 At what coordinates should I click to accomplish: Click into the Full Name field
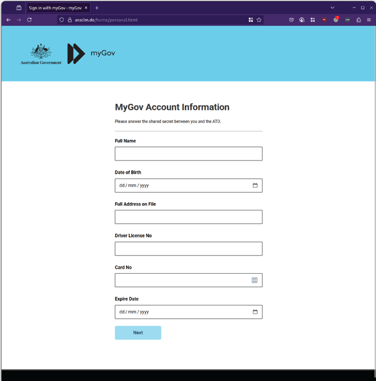tap(189, 153)
